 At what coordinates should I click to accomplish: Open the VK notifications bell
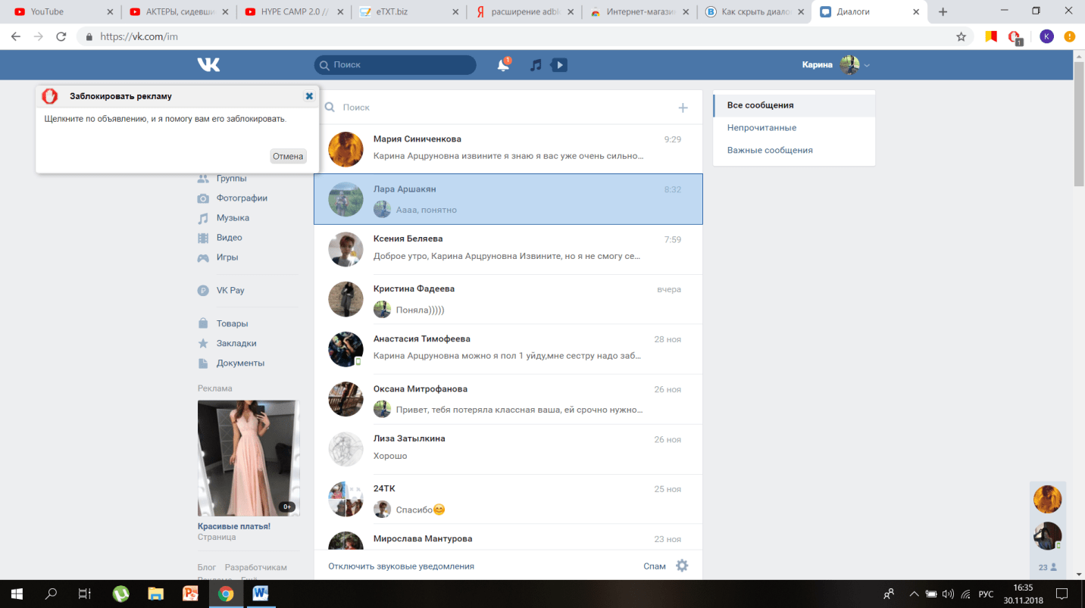pos(503,65)
